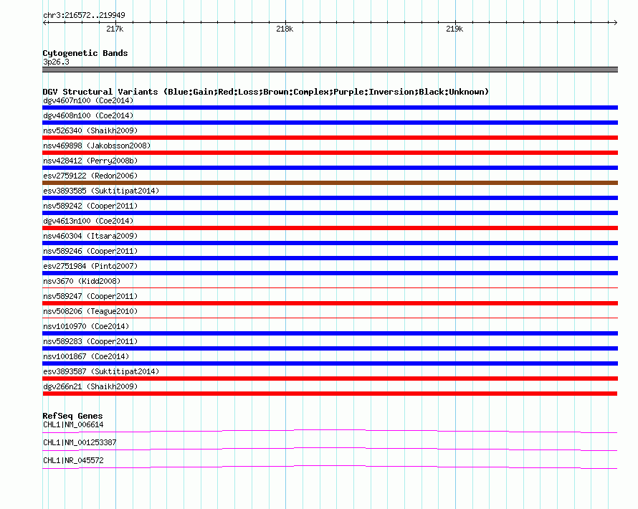
Task: Select variant label dgv4607n100 (Coe2014)
Action: [x=88, y=100]
